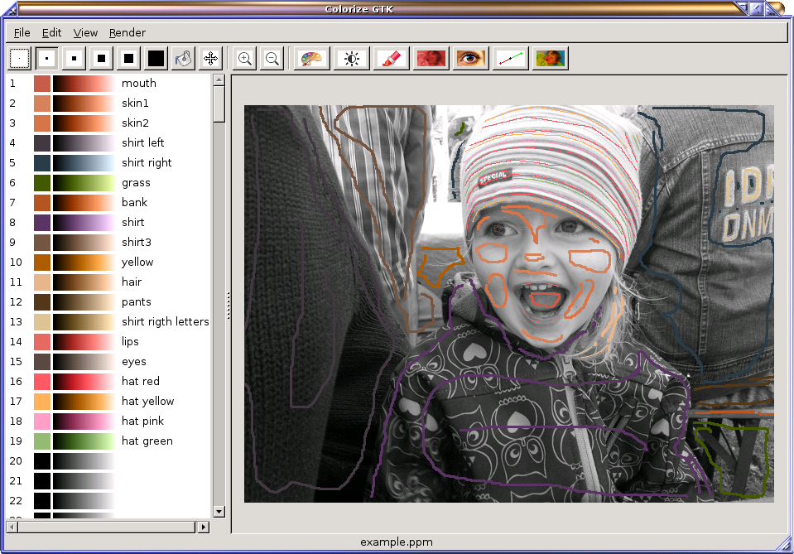This screenshot has width=794, height=554.
Task: Click the gradient line tool
Action: pyautogui.click(x=510, y=58)
